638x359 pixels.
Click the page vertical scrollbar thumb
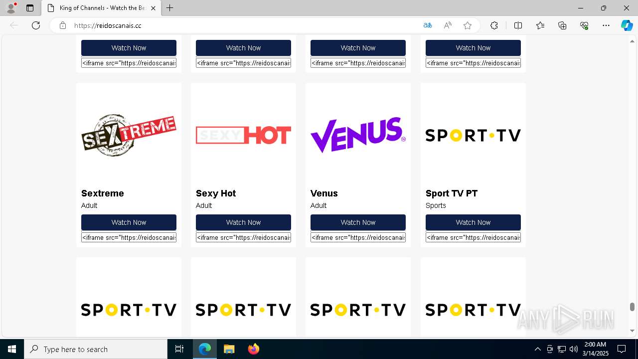click(632, 307)
